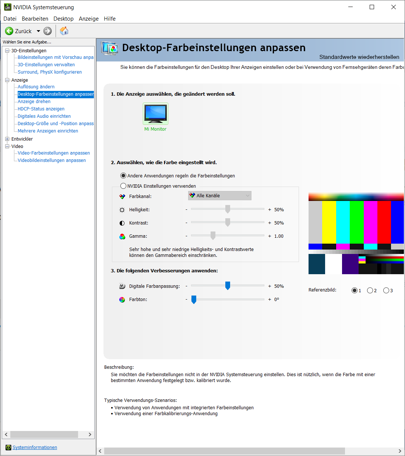Image resolution: width=405 pixels, height=456 pixels.
Task: Choose Referenzbild option 2
Action: tap(370, 290)
